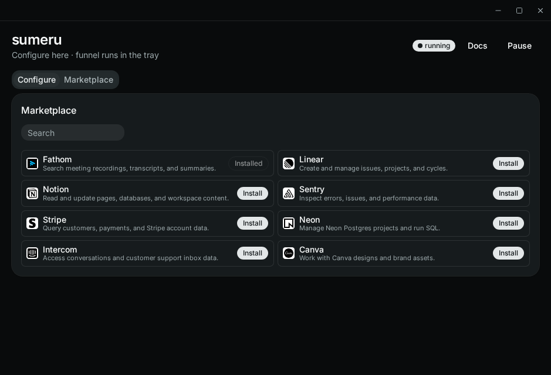
Task: Close the sumeru window
Action: [x=540, y=11]
